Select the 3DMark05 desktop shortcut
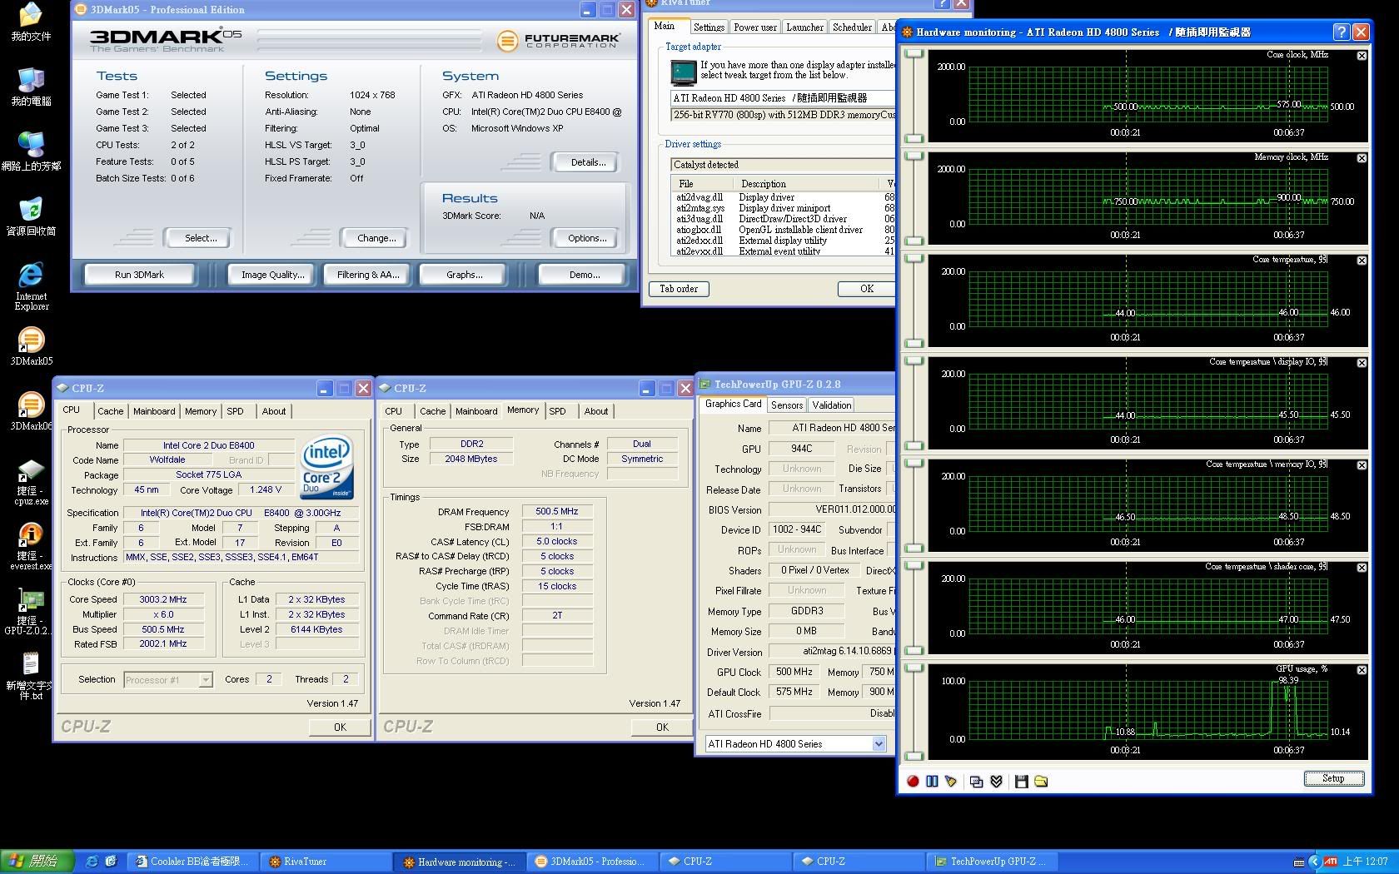The image size is (1399, 874). [31, 345]
